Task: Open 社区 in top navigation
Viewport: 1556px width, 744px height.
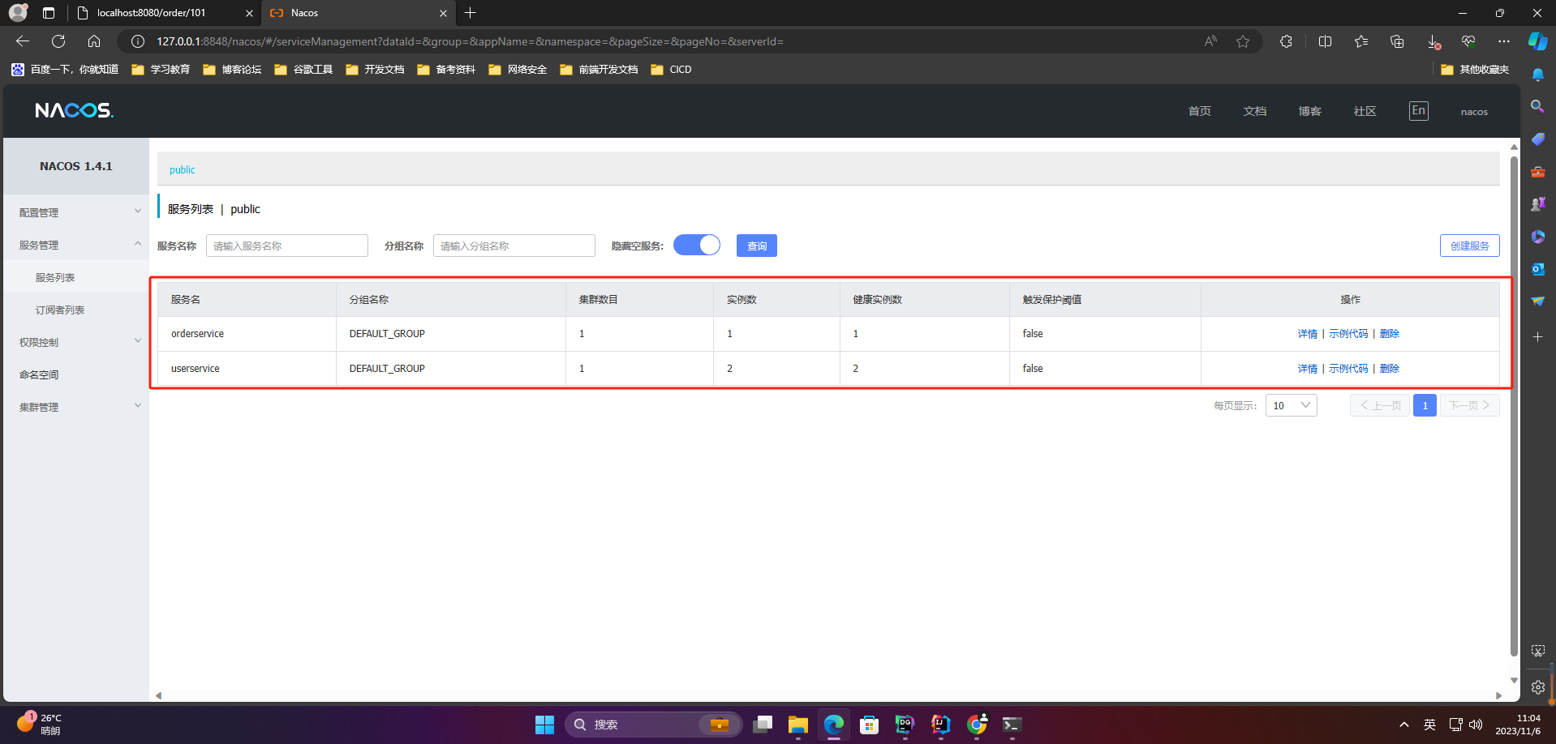Action: pyautogui.click(x=1365, y=111)
